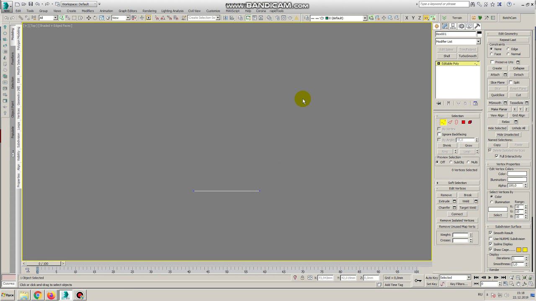This screenshot has height=301, width=536.
Task: Switch to Border sub-object level
Action: click(x=456, y=122)
